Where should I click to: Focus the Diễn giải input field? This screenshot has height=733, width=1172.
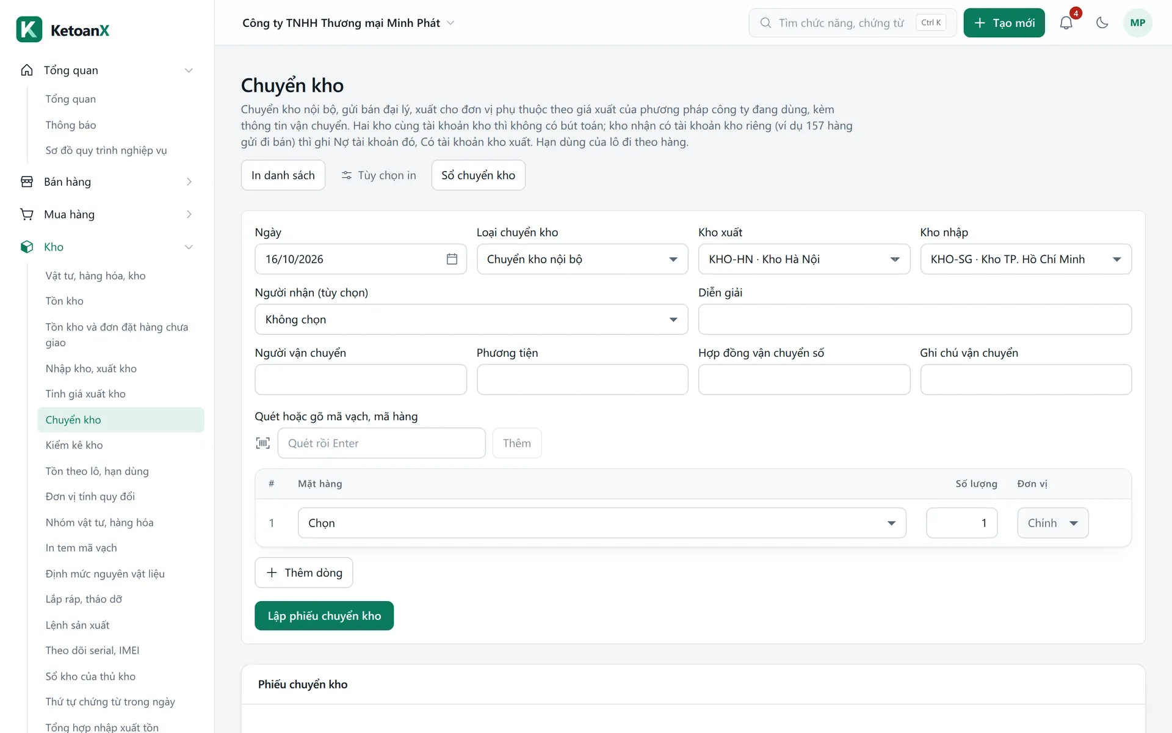[x=914, y=319]
